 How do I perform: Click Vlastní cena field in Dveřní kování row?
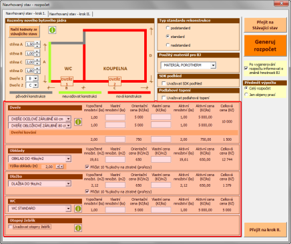(161, 139)
